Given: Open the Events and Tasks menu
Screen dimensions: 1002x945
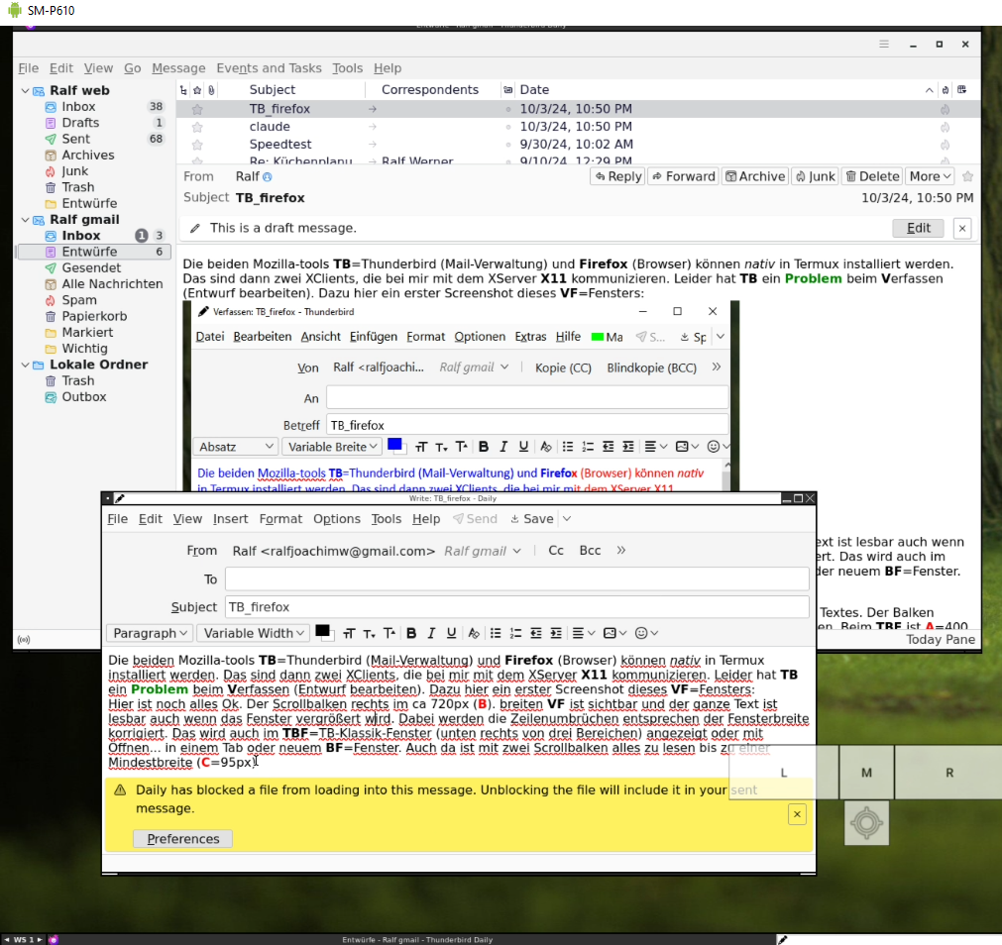Looking at the screenshot, I should 269,68.
